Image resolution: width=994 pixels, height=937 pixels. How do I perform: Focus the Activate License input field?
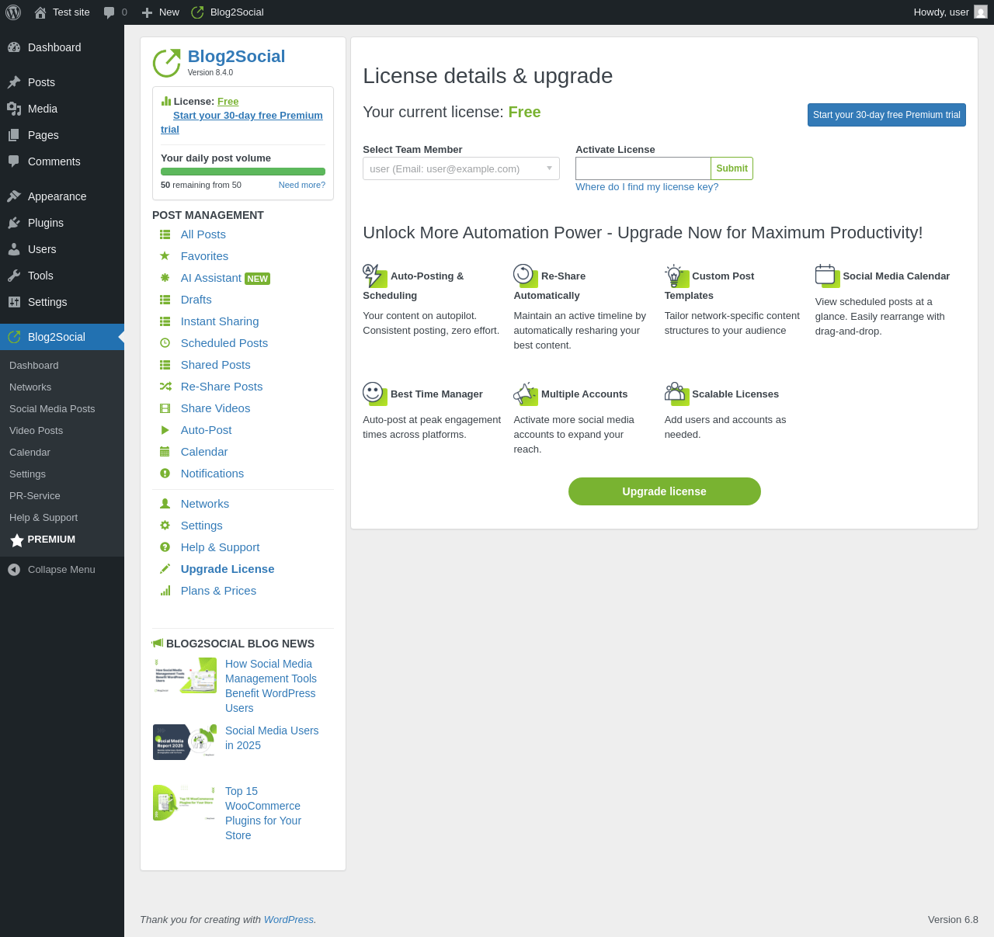pos(643,168)
